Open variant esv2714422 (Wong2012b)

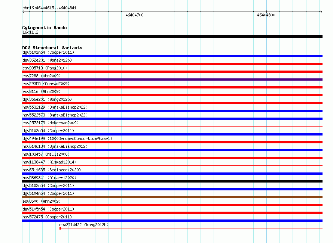(84, 225)
